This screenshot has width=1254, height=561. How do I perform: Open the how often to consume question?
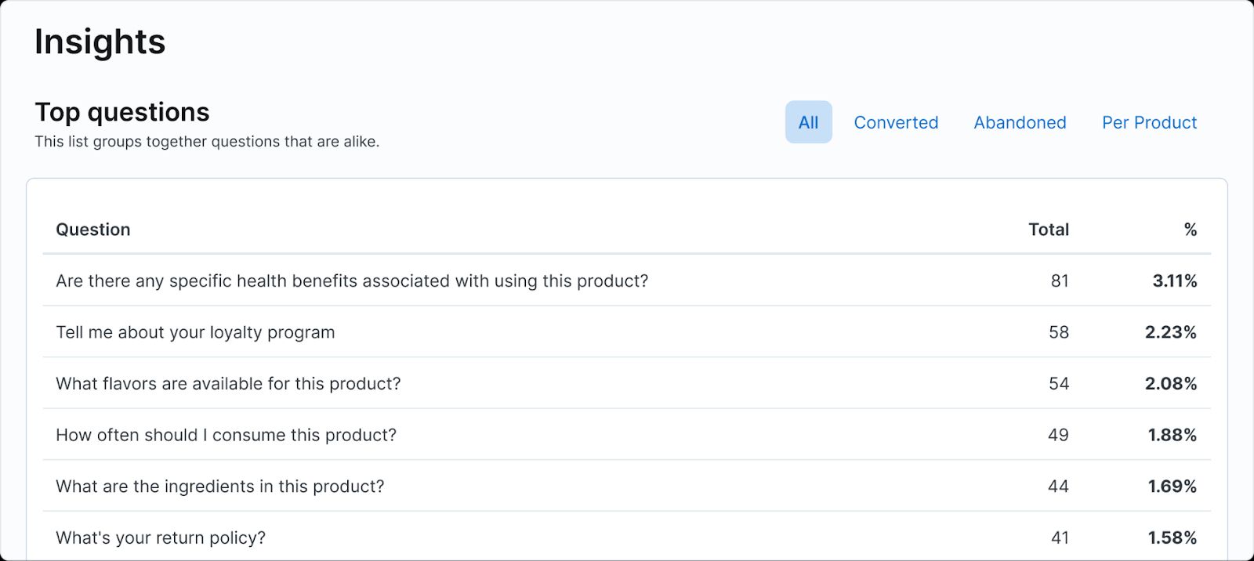226,435
